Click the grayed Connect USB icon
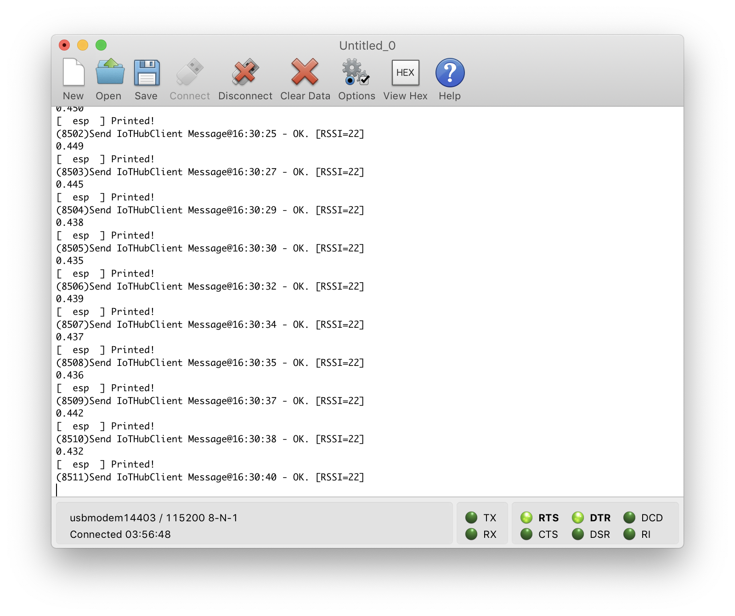The image size is (735, 616). coord(190,72)
